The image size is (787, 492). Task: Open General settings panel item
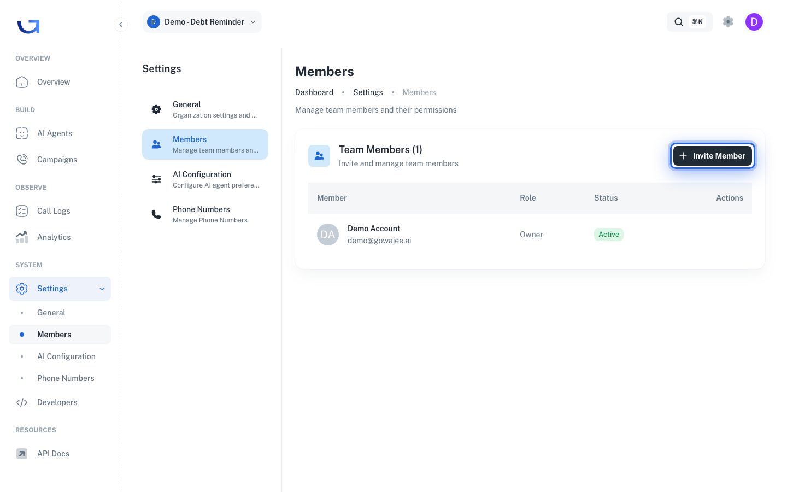click(205, 109)
